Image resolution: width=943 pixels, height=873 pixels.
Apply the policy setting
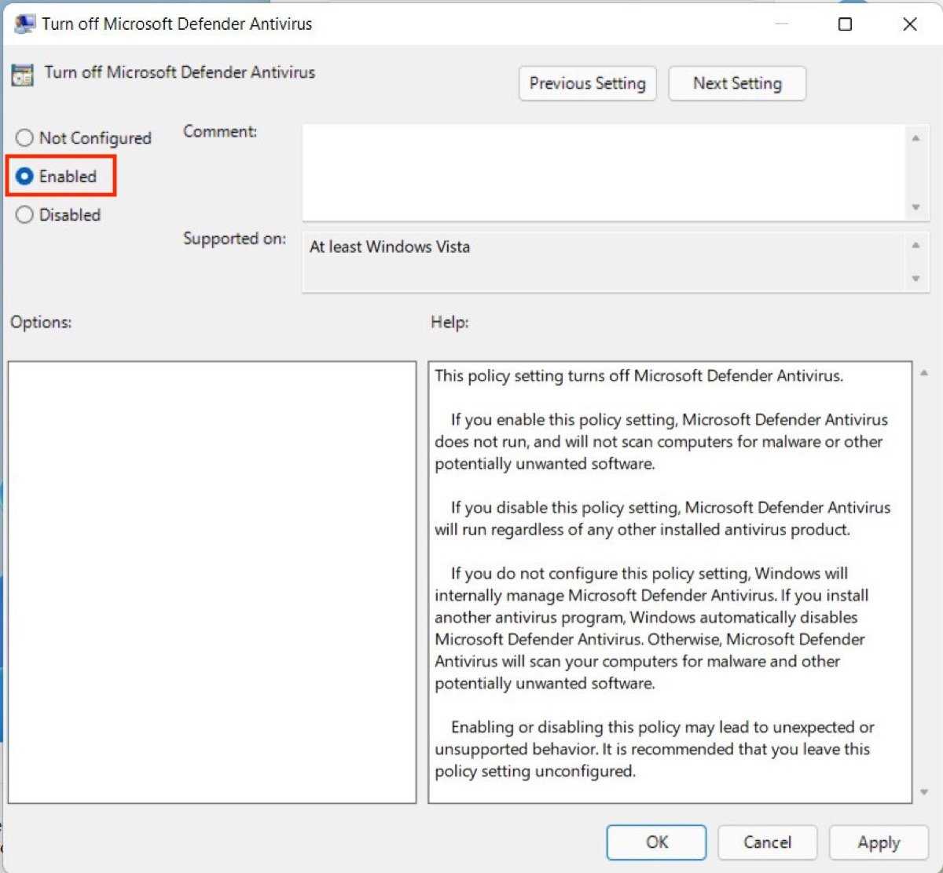pyautogui.click(x=878, y=842)
